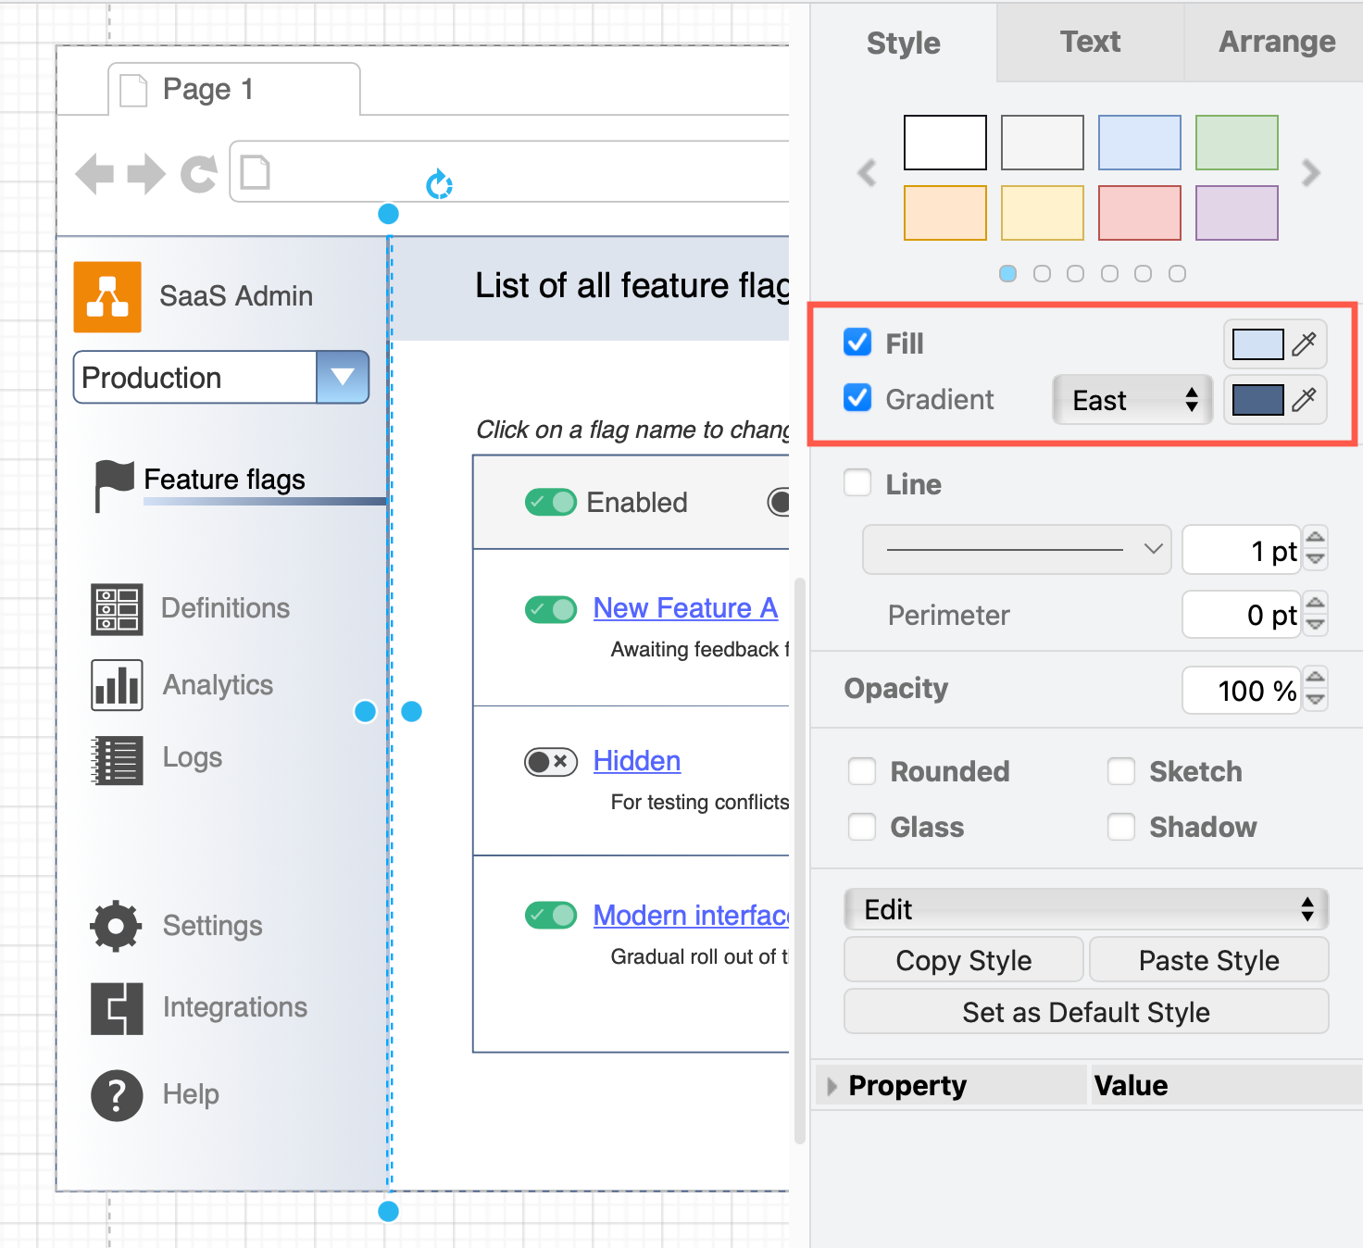The width and height of the screenshot is (1363, 1248).
Task: Click the Set as Default Style button
Action: coord(1084,1011)
